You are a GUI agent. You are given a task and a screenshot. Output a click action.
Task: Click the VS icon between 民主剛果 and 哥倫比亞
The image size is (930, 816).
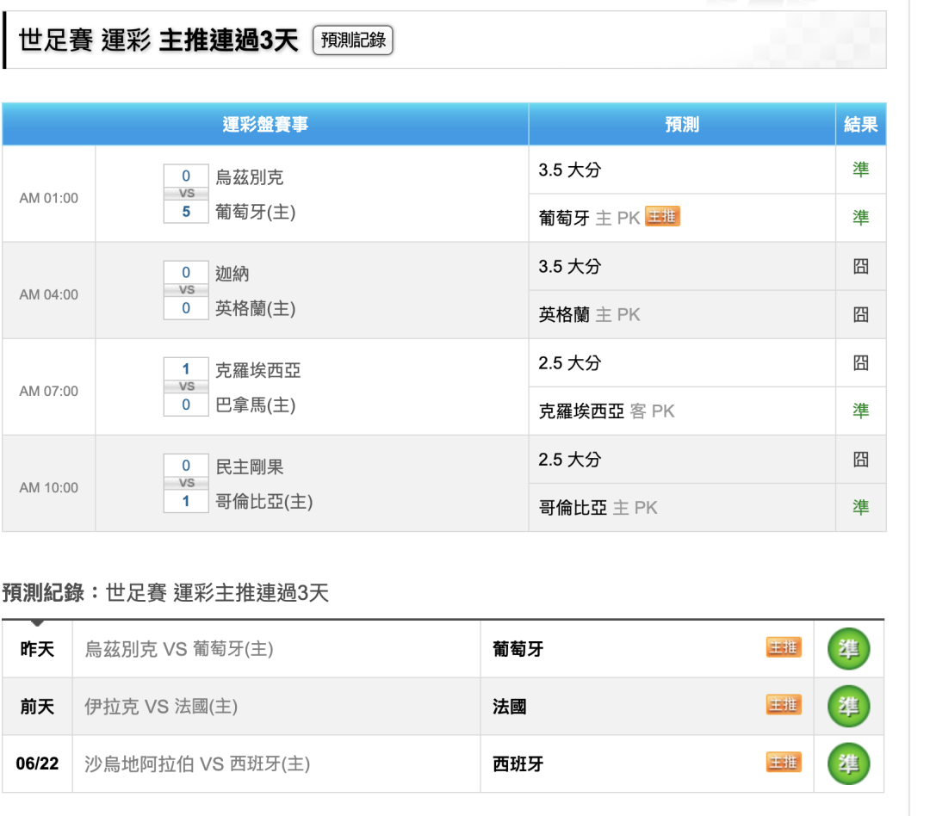(186, 483)
